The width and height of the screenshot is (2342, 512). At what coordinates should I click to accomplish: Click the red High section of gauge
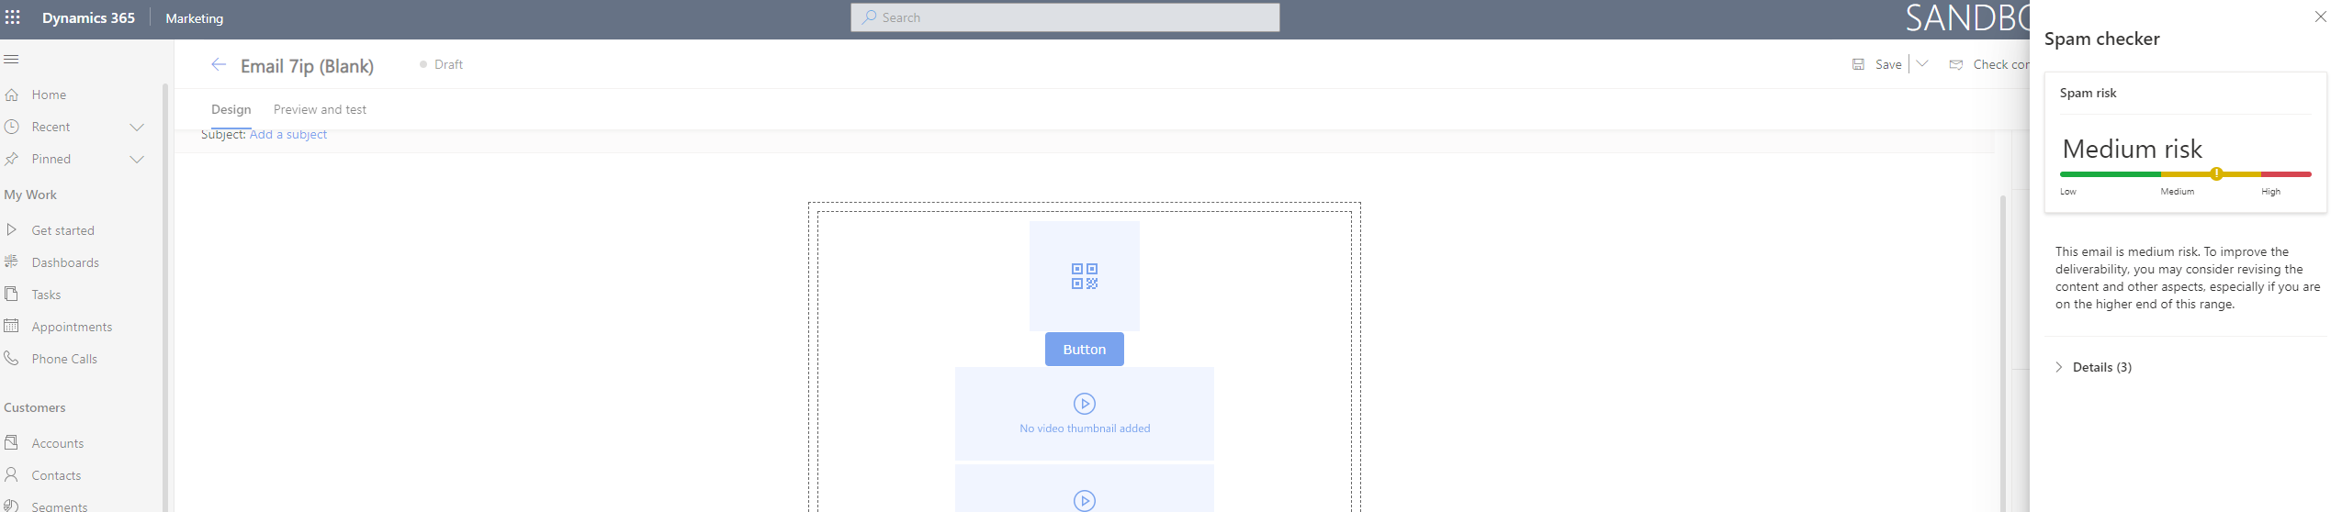coord(2286,173)
